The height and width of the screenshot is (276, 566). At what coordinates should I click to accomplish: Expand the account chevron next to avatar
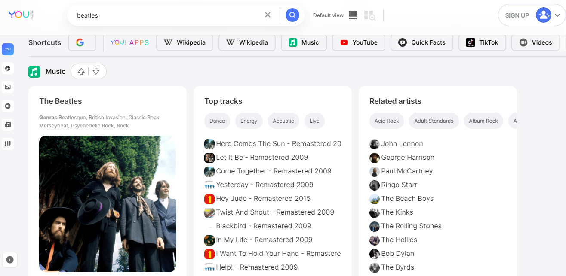point(557,15)
